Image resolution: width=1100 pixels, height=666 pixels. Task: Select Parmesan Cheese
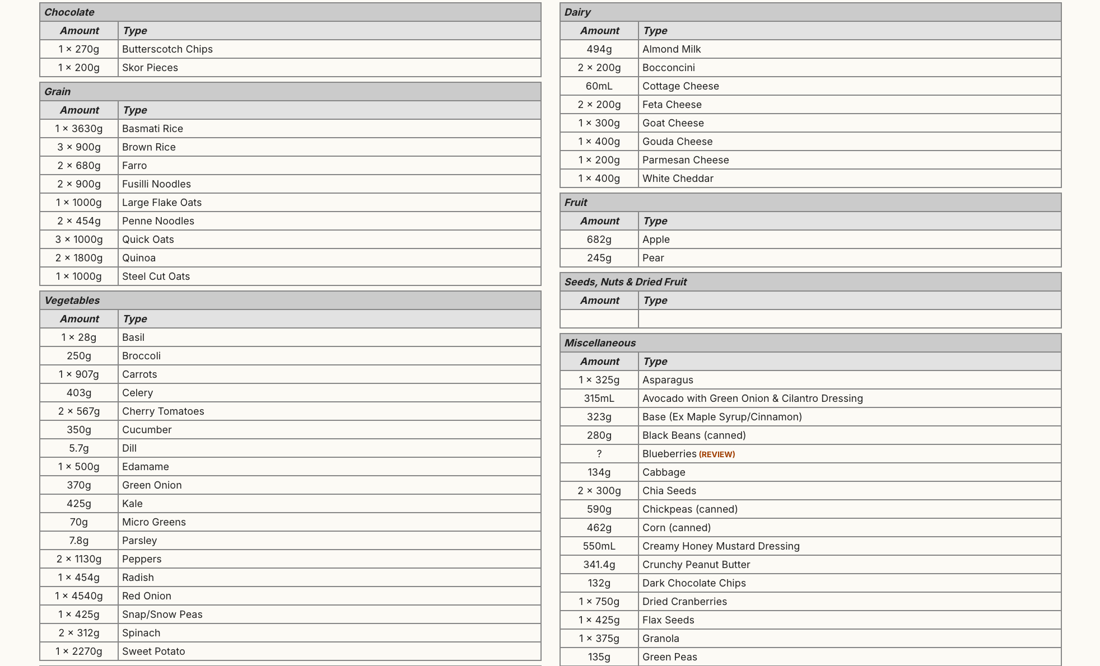pos(810,160)
